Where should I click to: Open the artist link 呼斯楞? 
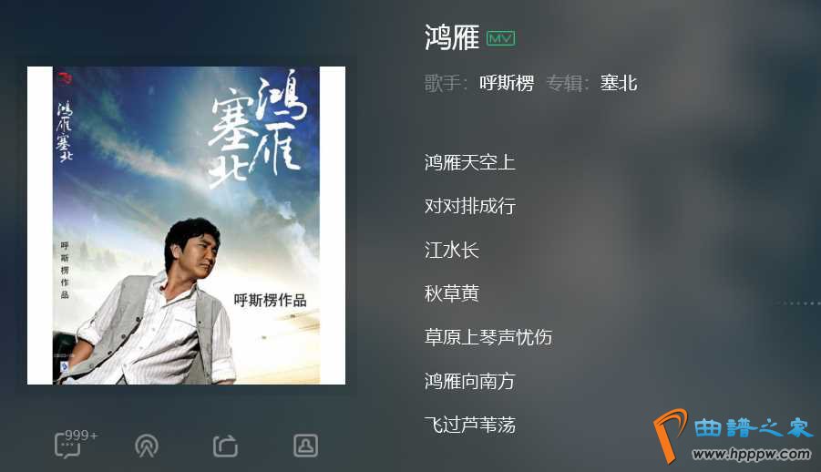click(x=507, y=83)
